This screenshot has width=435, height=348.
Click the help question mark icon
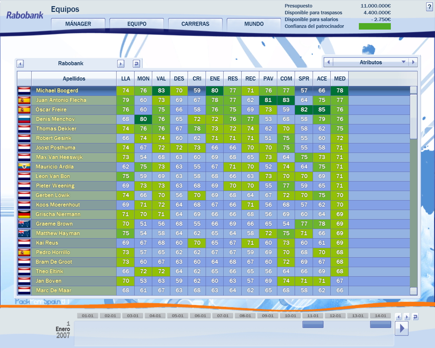click(x=429, y=7)
